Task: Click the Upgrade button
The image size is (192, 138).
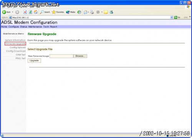Action: pos(34,60)
